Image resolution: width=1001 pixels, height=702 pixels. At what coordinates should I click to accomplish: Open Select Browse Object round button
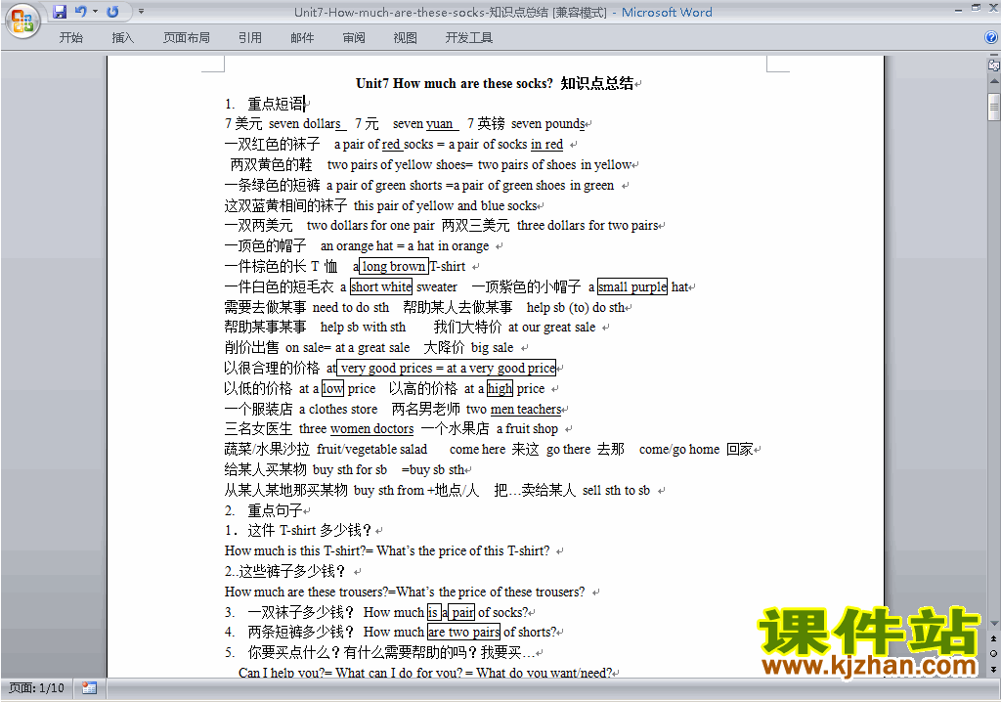(x=994, y=653)
